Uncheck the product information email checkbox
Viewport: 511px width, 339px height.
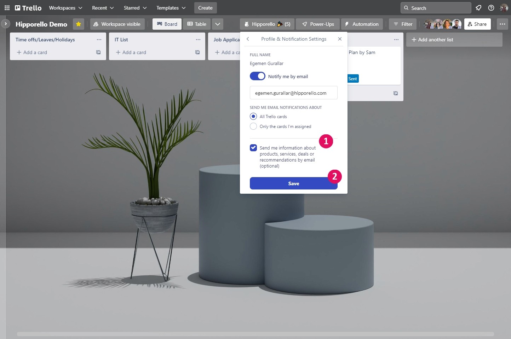[253, 148]
